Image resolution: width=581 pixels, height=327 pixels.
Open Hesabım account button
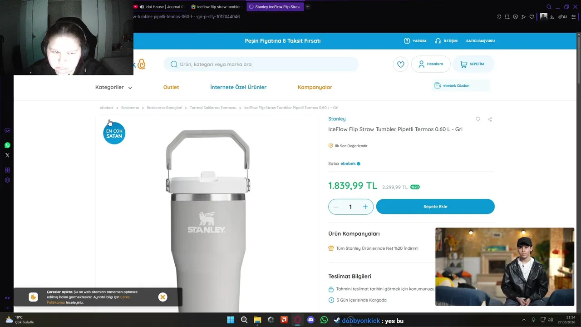click(431, 64)
